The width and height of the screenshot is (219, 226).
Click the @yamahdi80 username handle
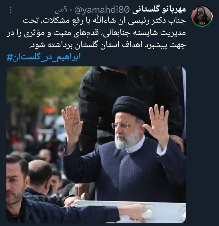102,10
